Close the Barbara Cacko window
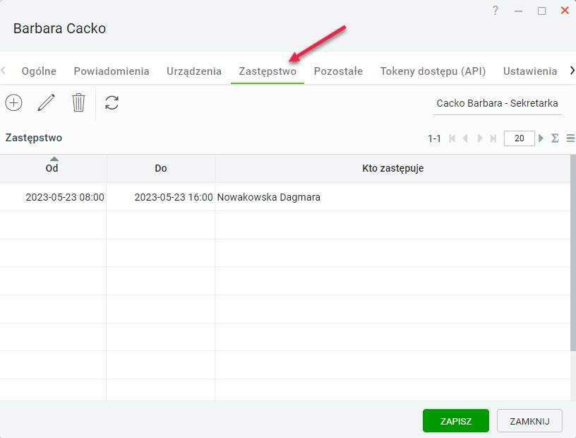This screenshot has height=438, width=576. click(x=565, y=11)
